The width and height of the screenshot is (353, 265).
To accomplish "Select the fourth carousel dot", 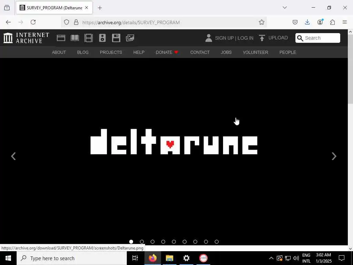I will 163,242.
